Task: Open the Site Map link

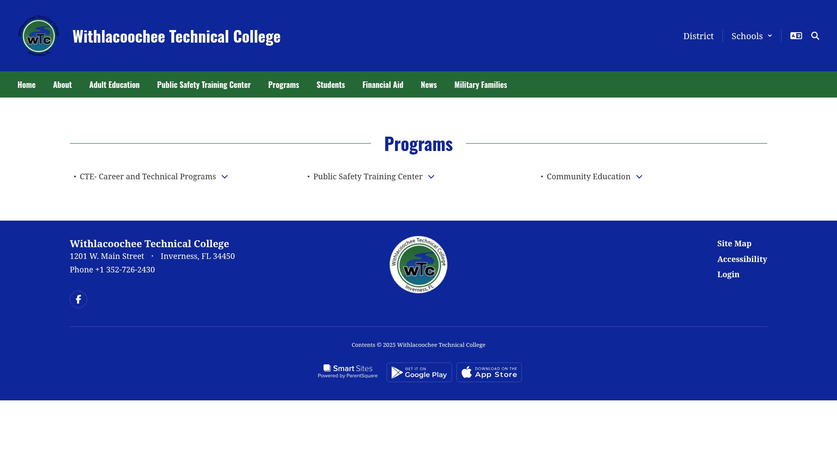Action: click(734, 244)
